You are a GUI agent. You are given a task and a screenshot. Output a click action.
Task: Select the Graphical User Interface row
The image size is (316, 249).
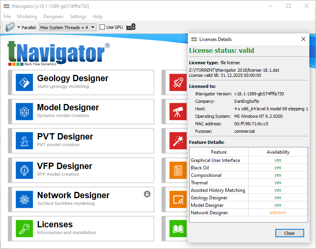click(x=249, y=160)
